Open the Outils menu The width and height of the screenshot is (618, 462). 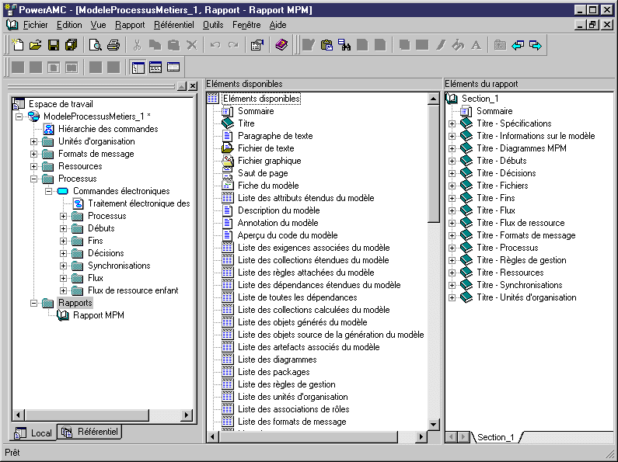coord(213,25)
